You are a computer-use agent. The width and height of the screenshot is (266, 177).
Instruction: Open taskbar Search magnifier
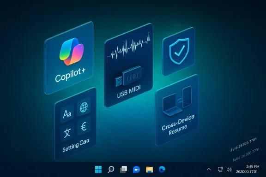click(x=111, y=169)
